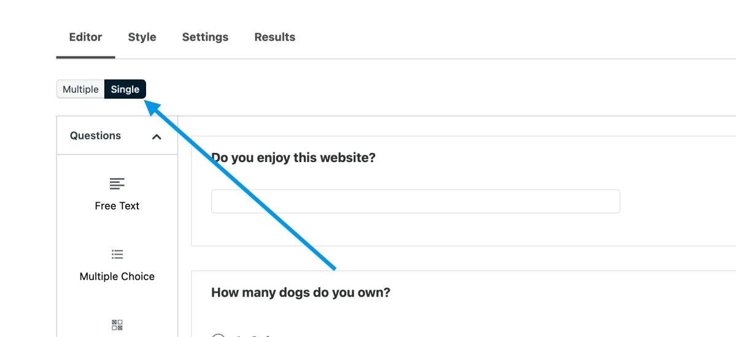Viewport: 736px width, 337px height.
Task: Click the Questions section heading text
Action: [95, 136]
